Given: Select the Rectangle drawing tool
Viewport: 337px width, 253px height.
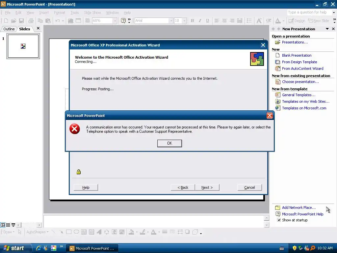Looking at the screenshot, I should coord(69,232).
